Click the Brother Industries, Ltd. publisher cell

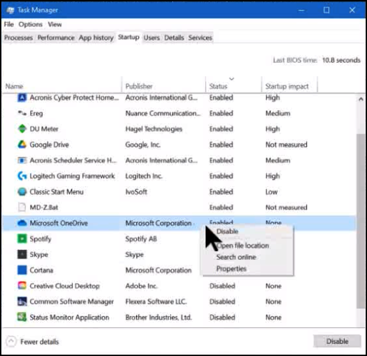159,317
